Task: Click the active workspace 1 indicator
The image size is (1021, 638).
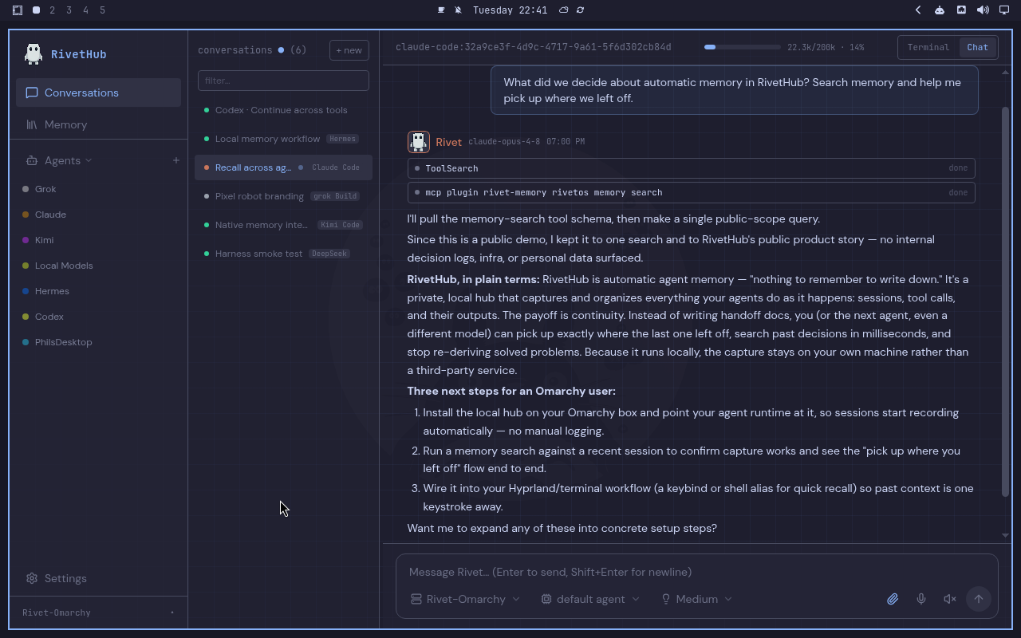Action: point(36,10)
